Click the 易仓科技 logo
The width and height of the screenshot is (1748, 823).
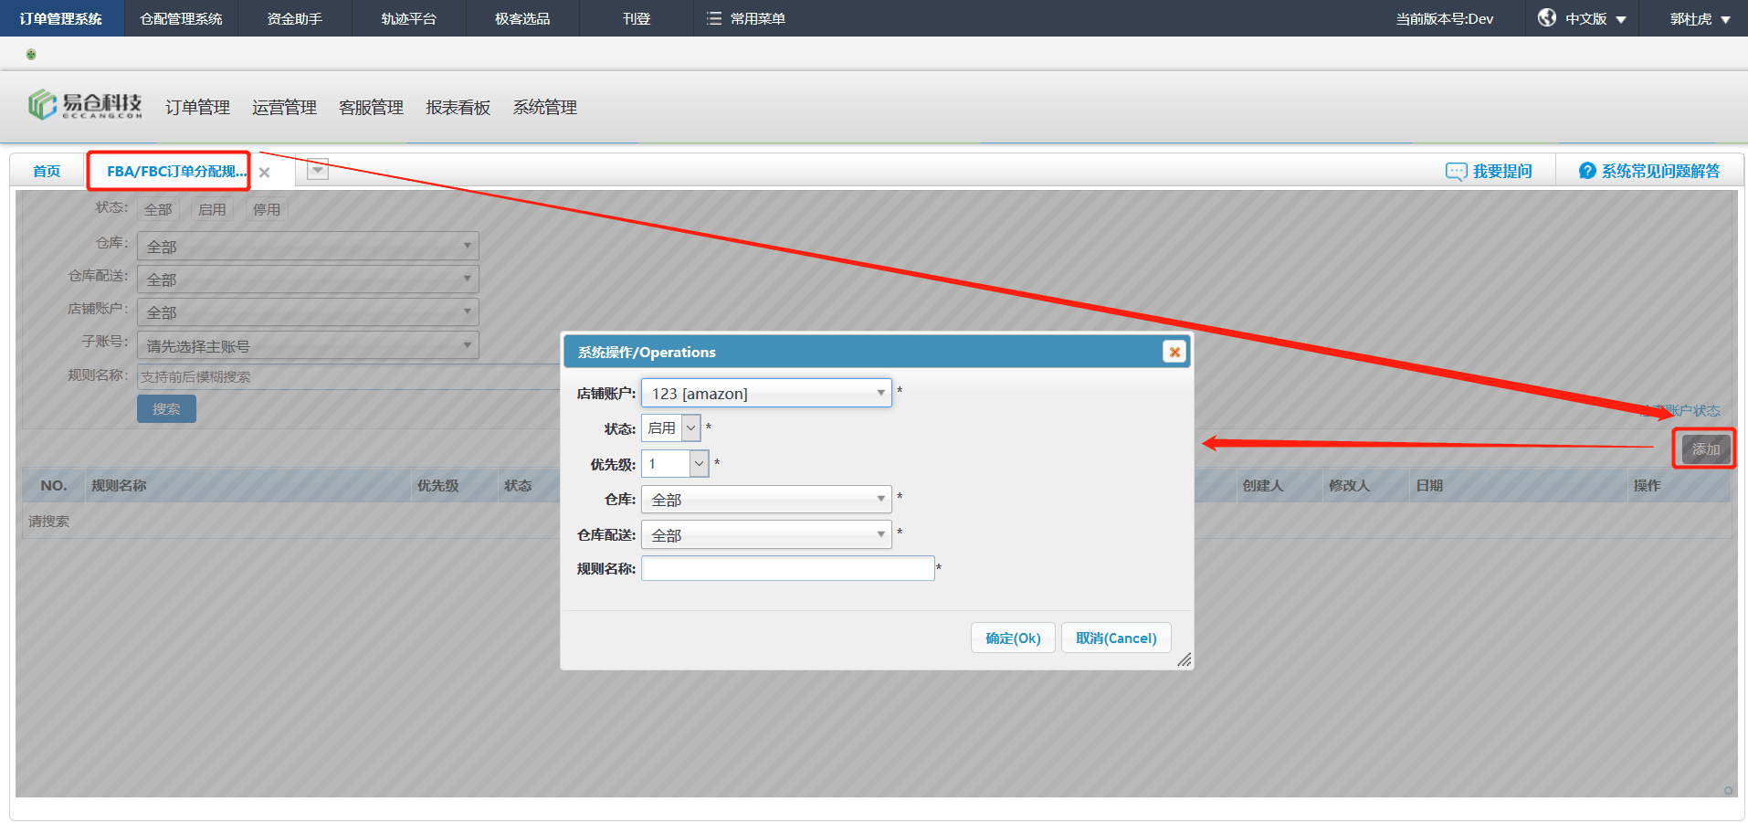tap(85, 105)
